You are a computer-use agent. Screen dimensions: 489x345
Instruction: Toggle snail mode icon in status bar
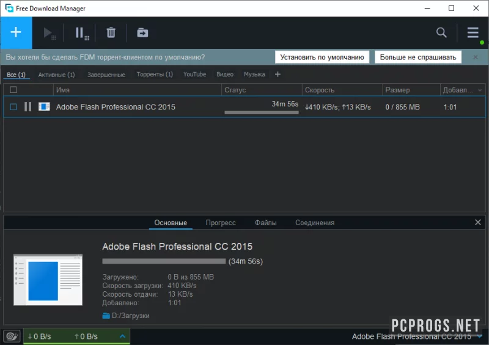pyautogui.click(x=12, y=336)
